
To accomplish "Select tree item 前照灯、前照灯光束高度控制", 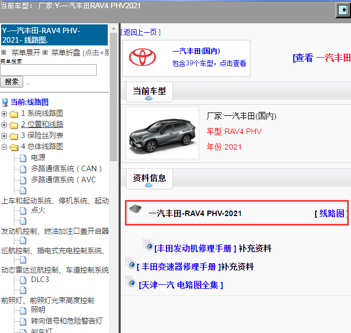I will pos(48,300).
